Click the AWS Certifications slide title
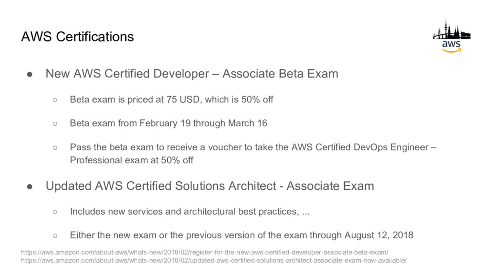Image resolution: width=488 pixels, height=274 pixels. 78,37
